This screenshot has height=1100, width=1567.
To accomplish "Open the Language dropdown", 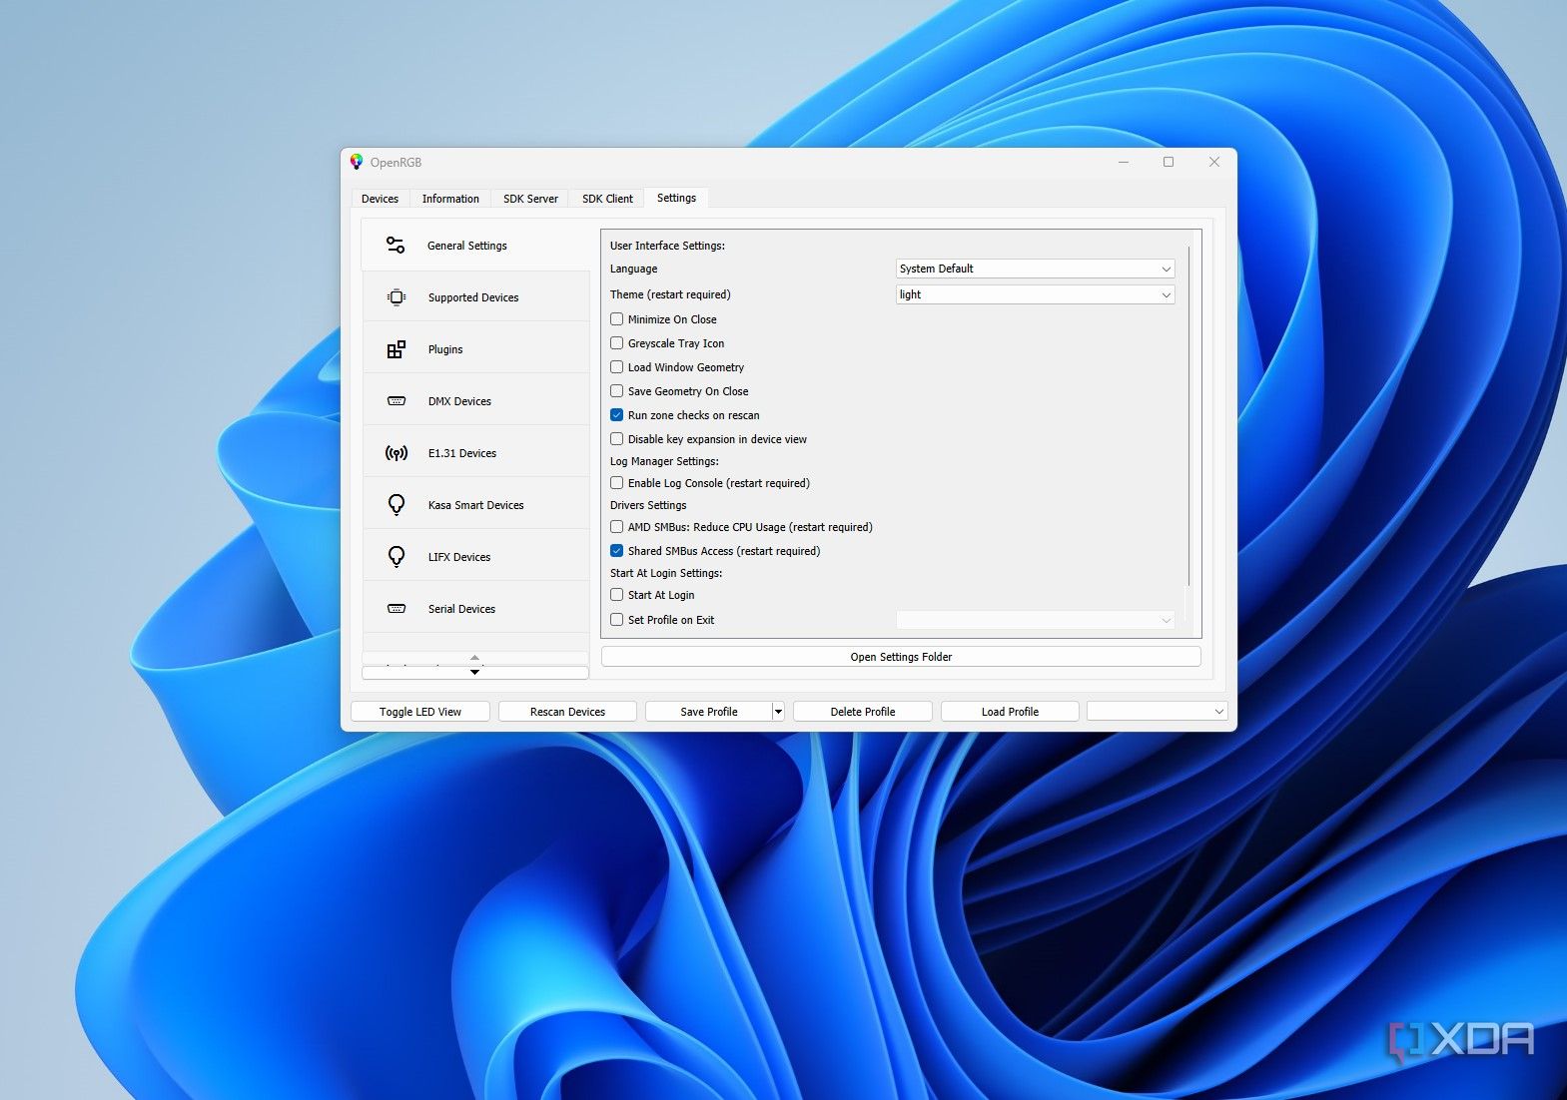I will coord(1035,269).
